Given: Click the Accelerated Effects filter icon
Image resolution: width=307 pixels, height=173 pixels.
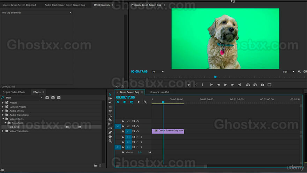Looking at the screenshot, I should click(47, 98).
